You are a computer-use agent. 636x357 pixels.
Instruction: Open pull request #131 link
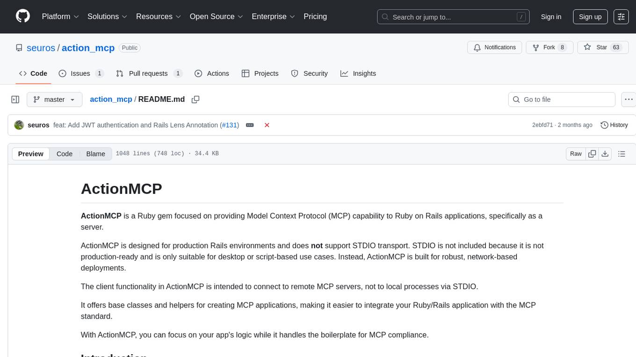click(229, 125)
